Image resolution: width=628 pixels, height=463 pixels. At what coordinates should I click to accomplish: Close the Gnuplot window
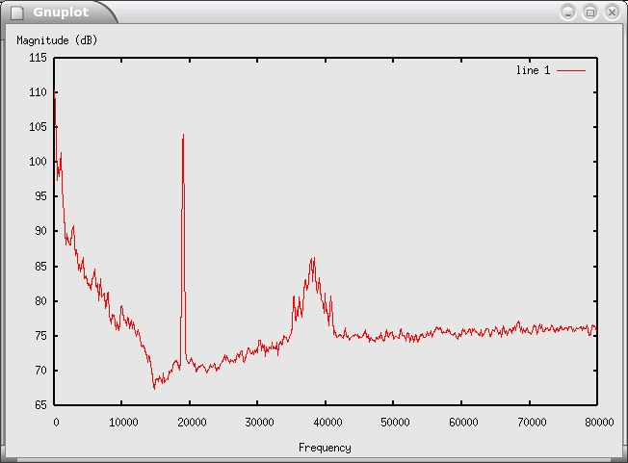[612, 12]
